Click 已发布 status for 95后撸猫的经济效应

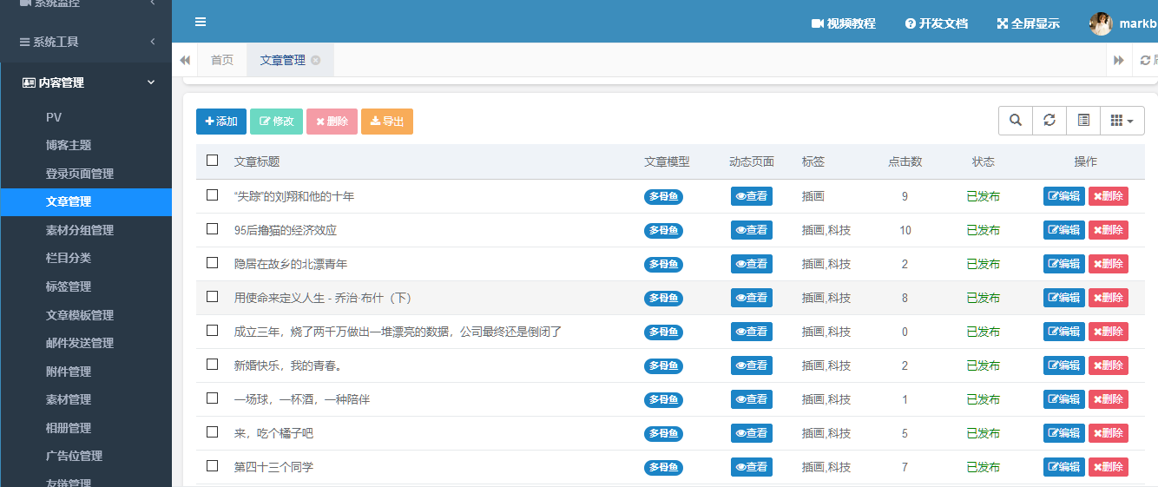pos(984,230)
